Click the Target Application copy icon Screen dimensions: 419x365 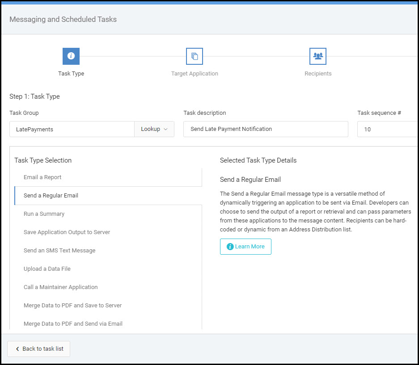[194, 56]
